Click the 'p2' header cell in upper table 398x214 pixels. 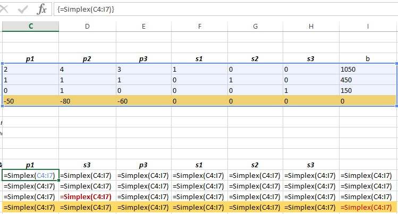click(x=87, y=58)
